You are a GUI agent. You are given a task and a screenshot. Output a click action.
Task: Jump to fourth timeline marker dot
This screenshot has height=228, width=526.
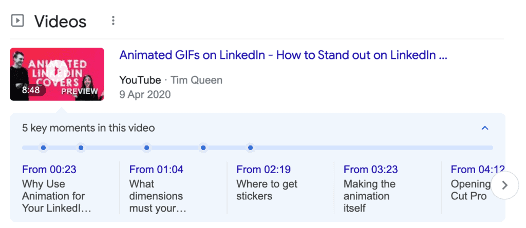203,148
